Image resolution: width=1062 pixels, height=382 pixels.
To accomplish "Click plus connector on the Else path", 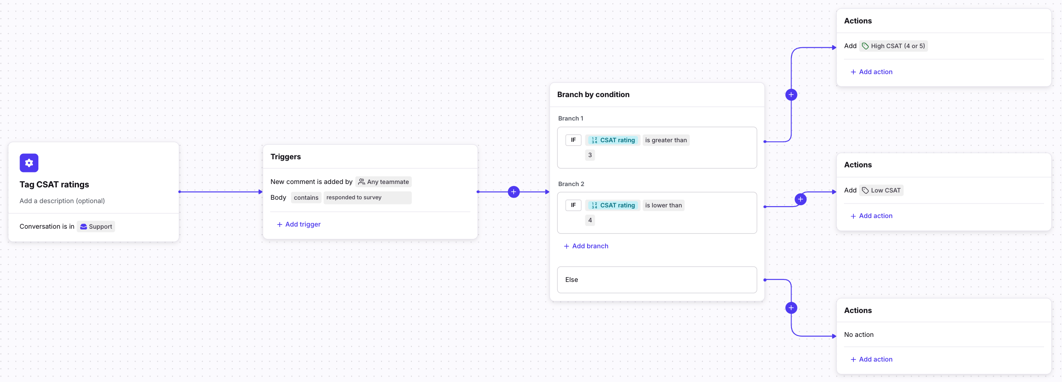I will click(x=791, y=308).
